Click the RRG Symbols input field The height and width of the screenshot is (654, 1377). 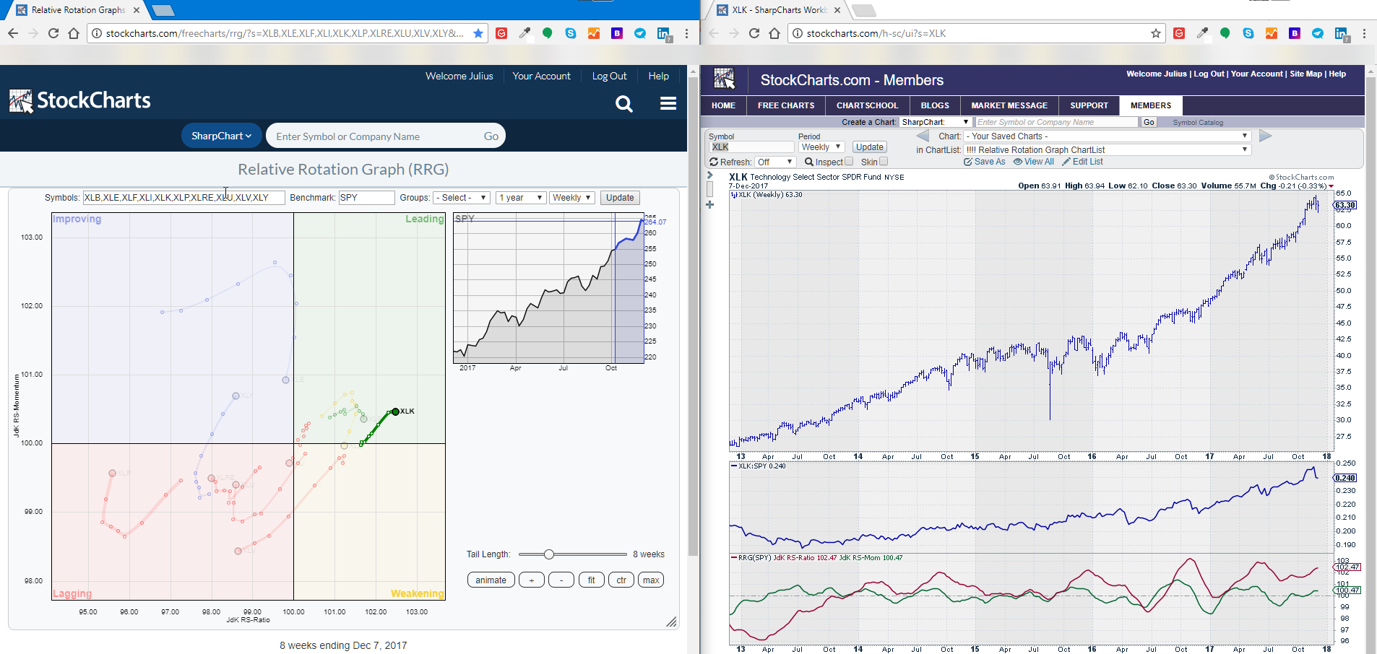pos(184,198)
